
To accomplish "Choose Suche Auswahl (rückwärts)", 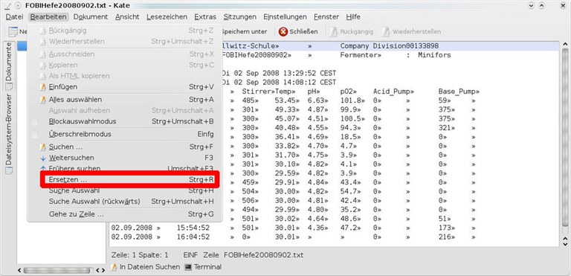I will (126, 202).
